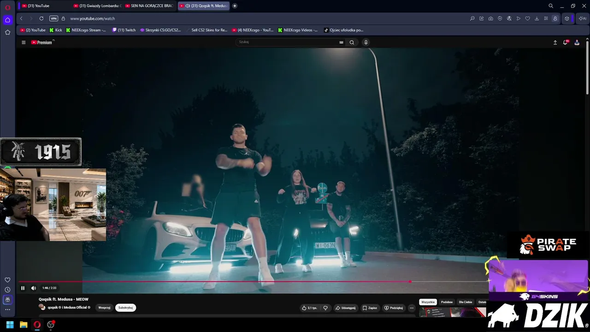Image resolution: width=590 pixels, height=332 pixels.
Task: Open the Opera main menu logo
Action: click(x=7, y=7)
